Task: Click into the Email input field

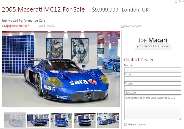Action: (153, 79)
